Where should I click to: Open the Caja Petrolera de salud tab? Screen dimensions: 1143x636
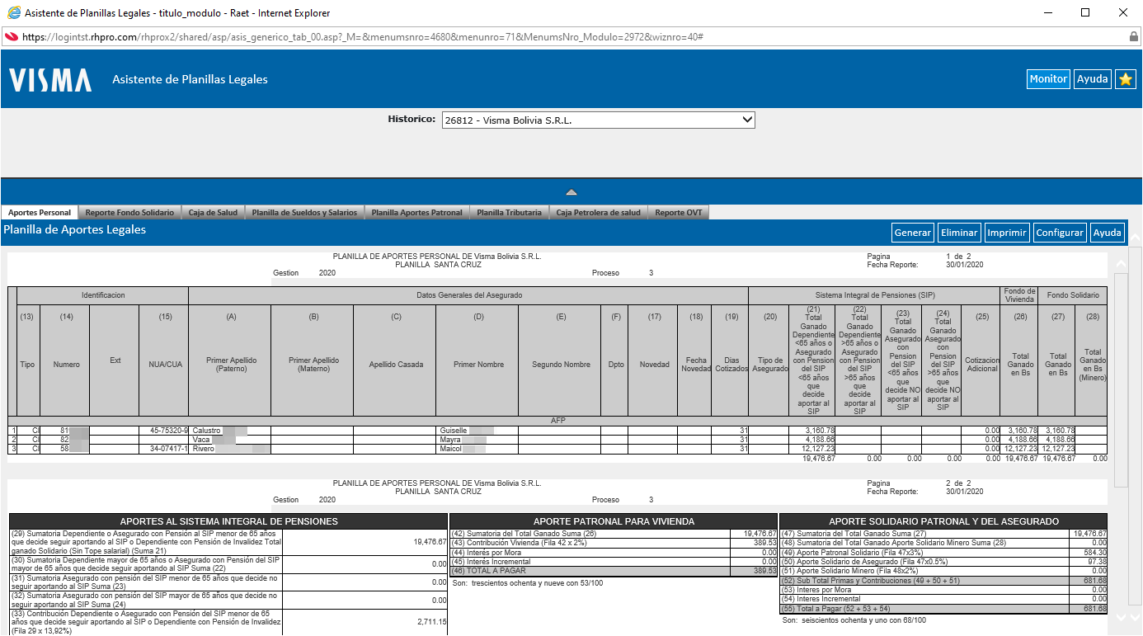point(598,213)
